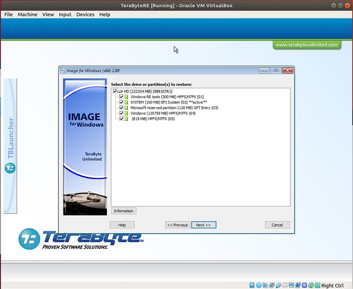Open the Devices menu
The image size is (353, 289).
click(85, 15)
